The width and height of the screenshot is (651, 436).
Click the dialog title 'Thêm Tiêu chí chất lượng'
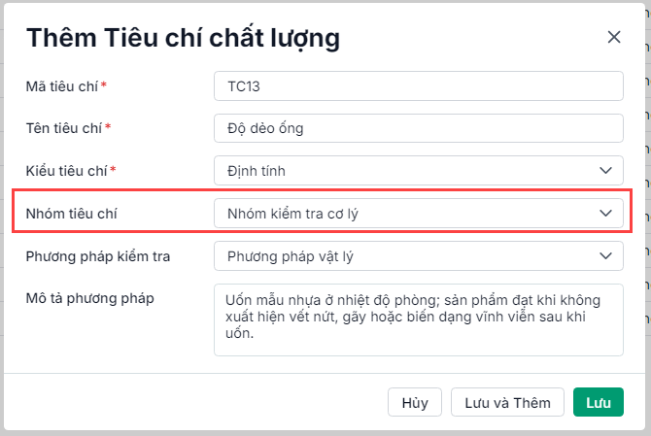pyautogui.click(x=183, y=38)
